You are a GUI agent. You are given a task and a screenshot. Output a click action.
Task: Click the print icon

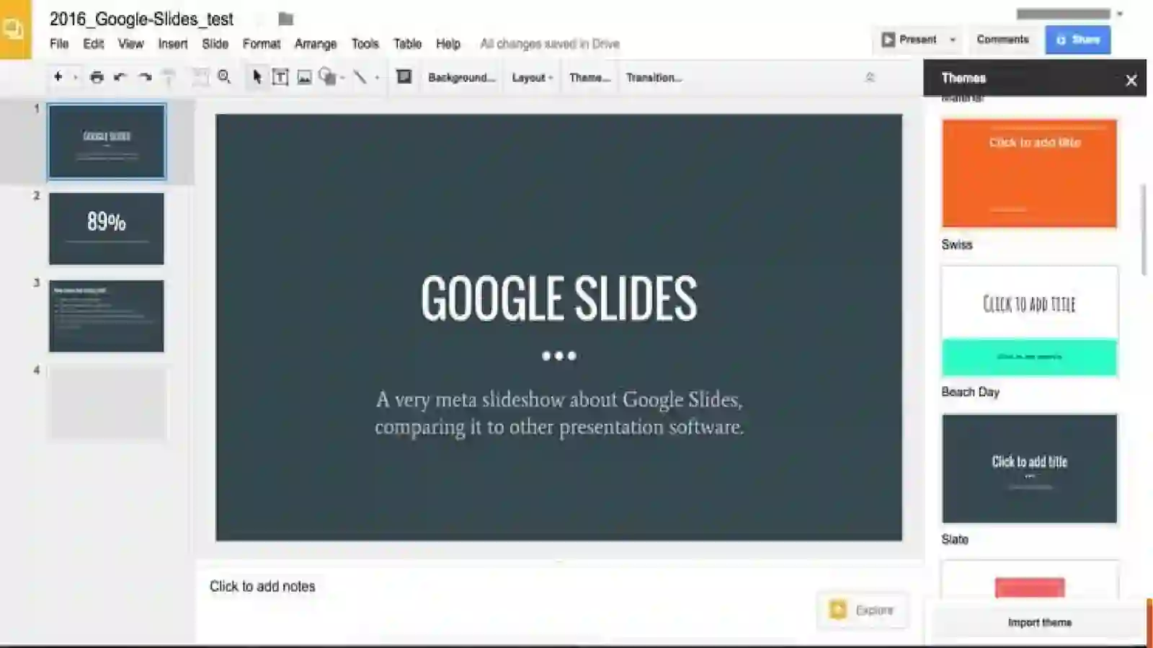click(x=97, y=77)
